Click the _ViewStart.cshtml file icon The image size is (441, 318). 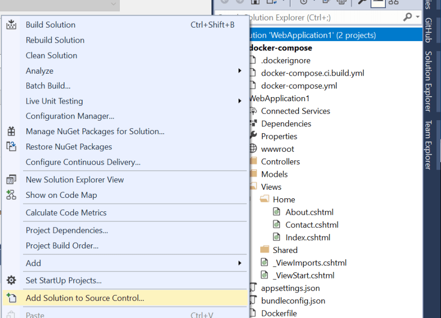[x=265, y=275]
